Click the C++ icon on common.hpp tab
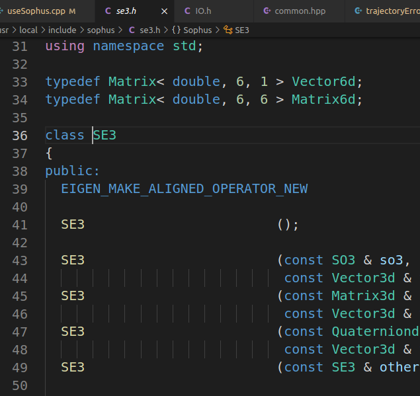The width and height of the screenshot is (420, 396). pos(267,11)
